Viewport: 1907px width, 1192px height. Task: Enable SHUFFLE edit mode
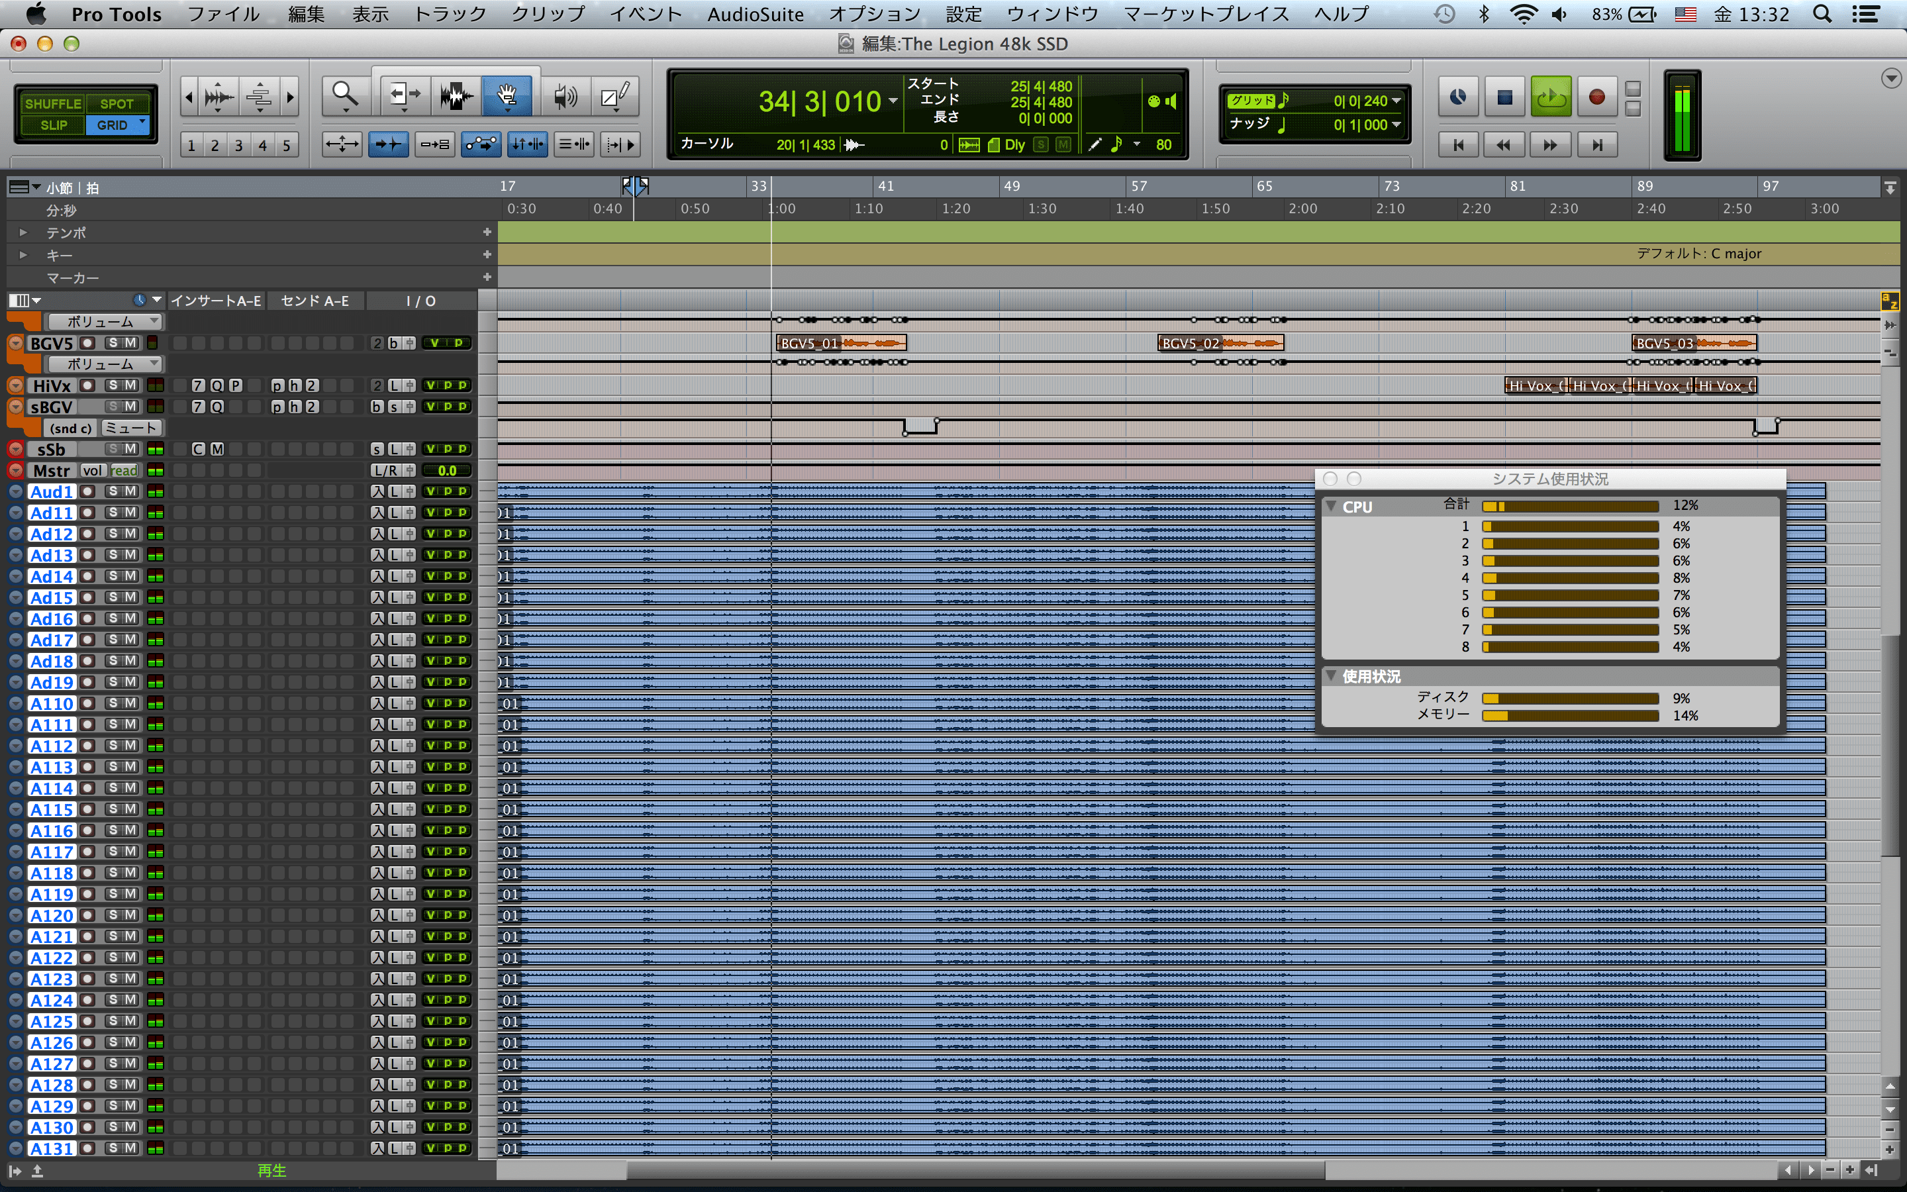[53, 103]
